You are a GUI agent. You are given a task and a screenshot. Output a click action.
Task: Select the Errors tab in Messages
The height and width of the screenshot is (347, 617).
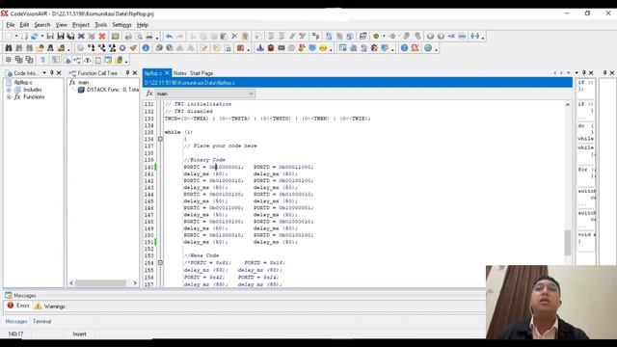coord(18,306)
